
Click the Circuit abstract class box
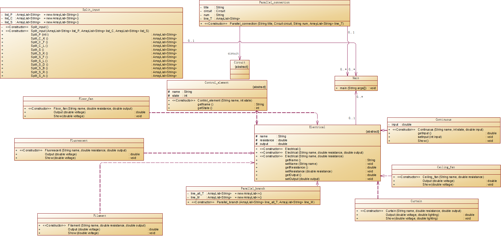[x=240, y=70]
